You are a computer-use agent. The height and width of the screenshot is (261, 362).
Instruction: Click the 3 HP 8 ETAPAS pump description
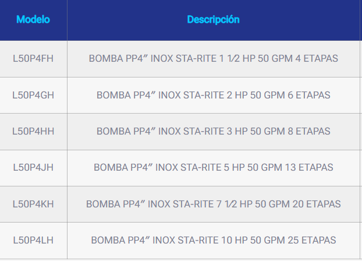coord(213,131)
